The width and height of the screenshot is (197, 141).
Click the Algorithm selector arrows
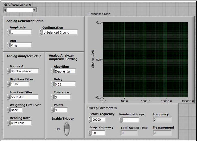(52, 71)
